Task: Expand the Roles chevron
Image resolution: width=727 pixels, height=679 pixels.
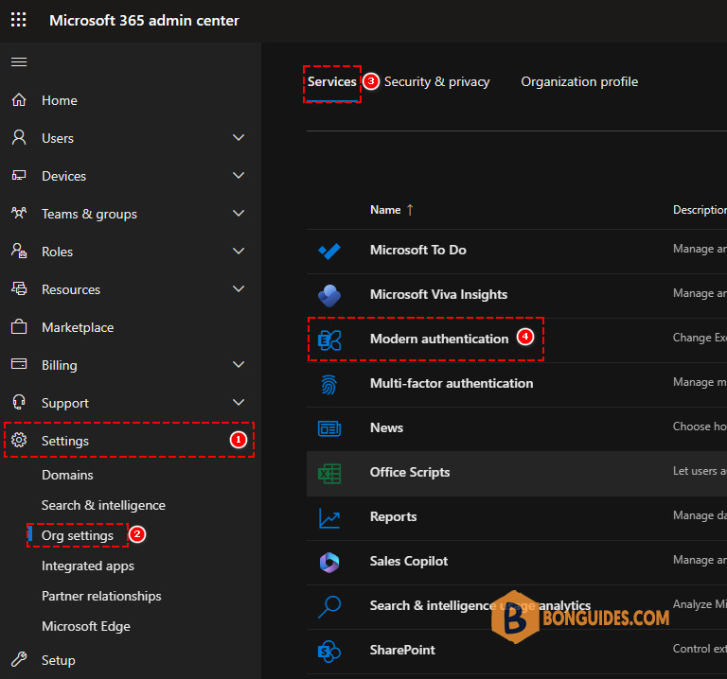Action: point(239,251)
